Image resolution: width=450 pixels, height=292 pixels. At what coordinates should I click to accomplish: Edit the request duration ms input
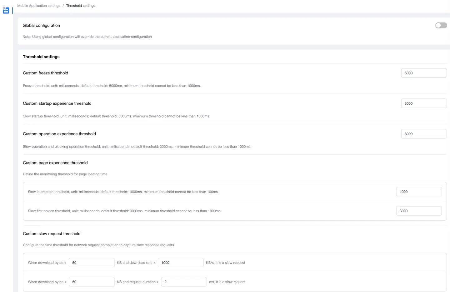183,282
